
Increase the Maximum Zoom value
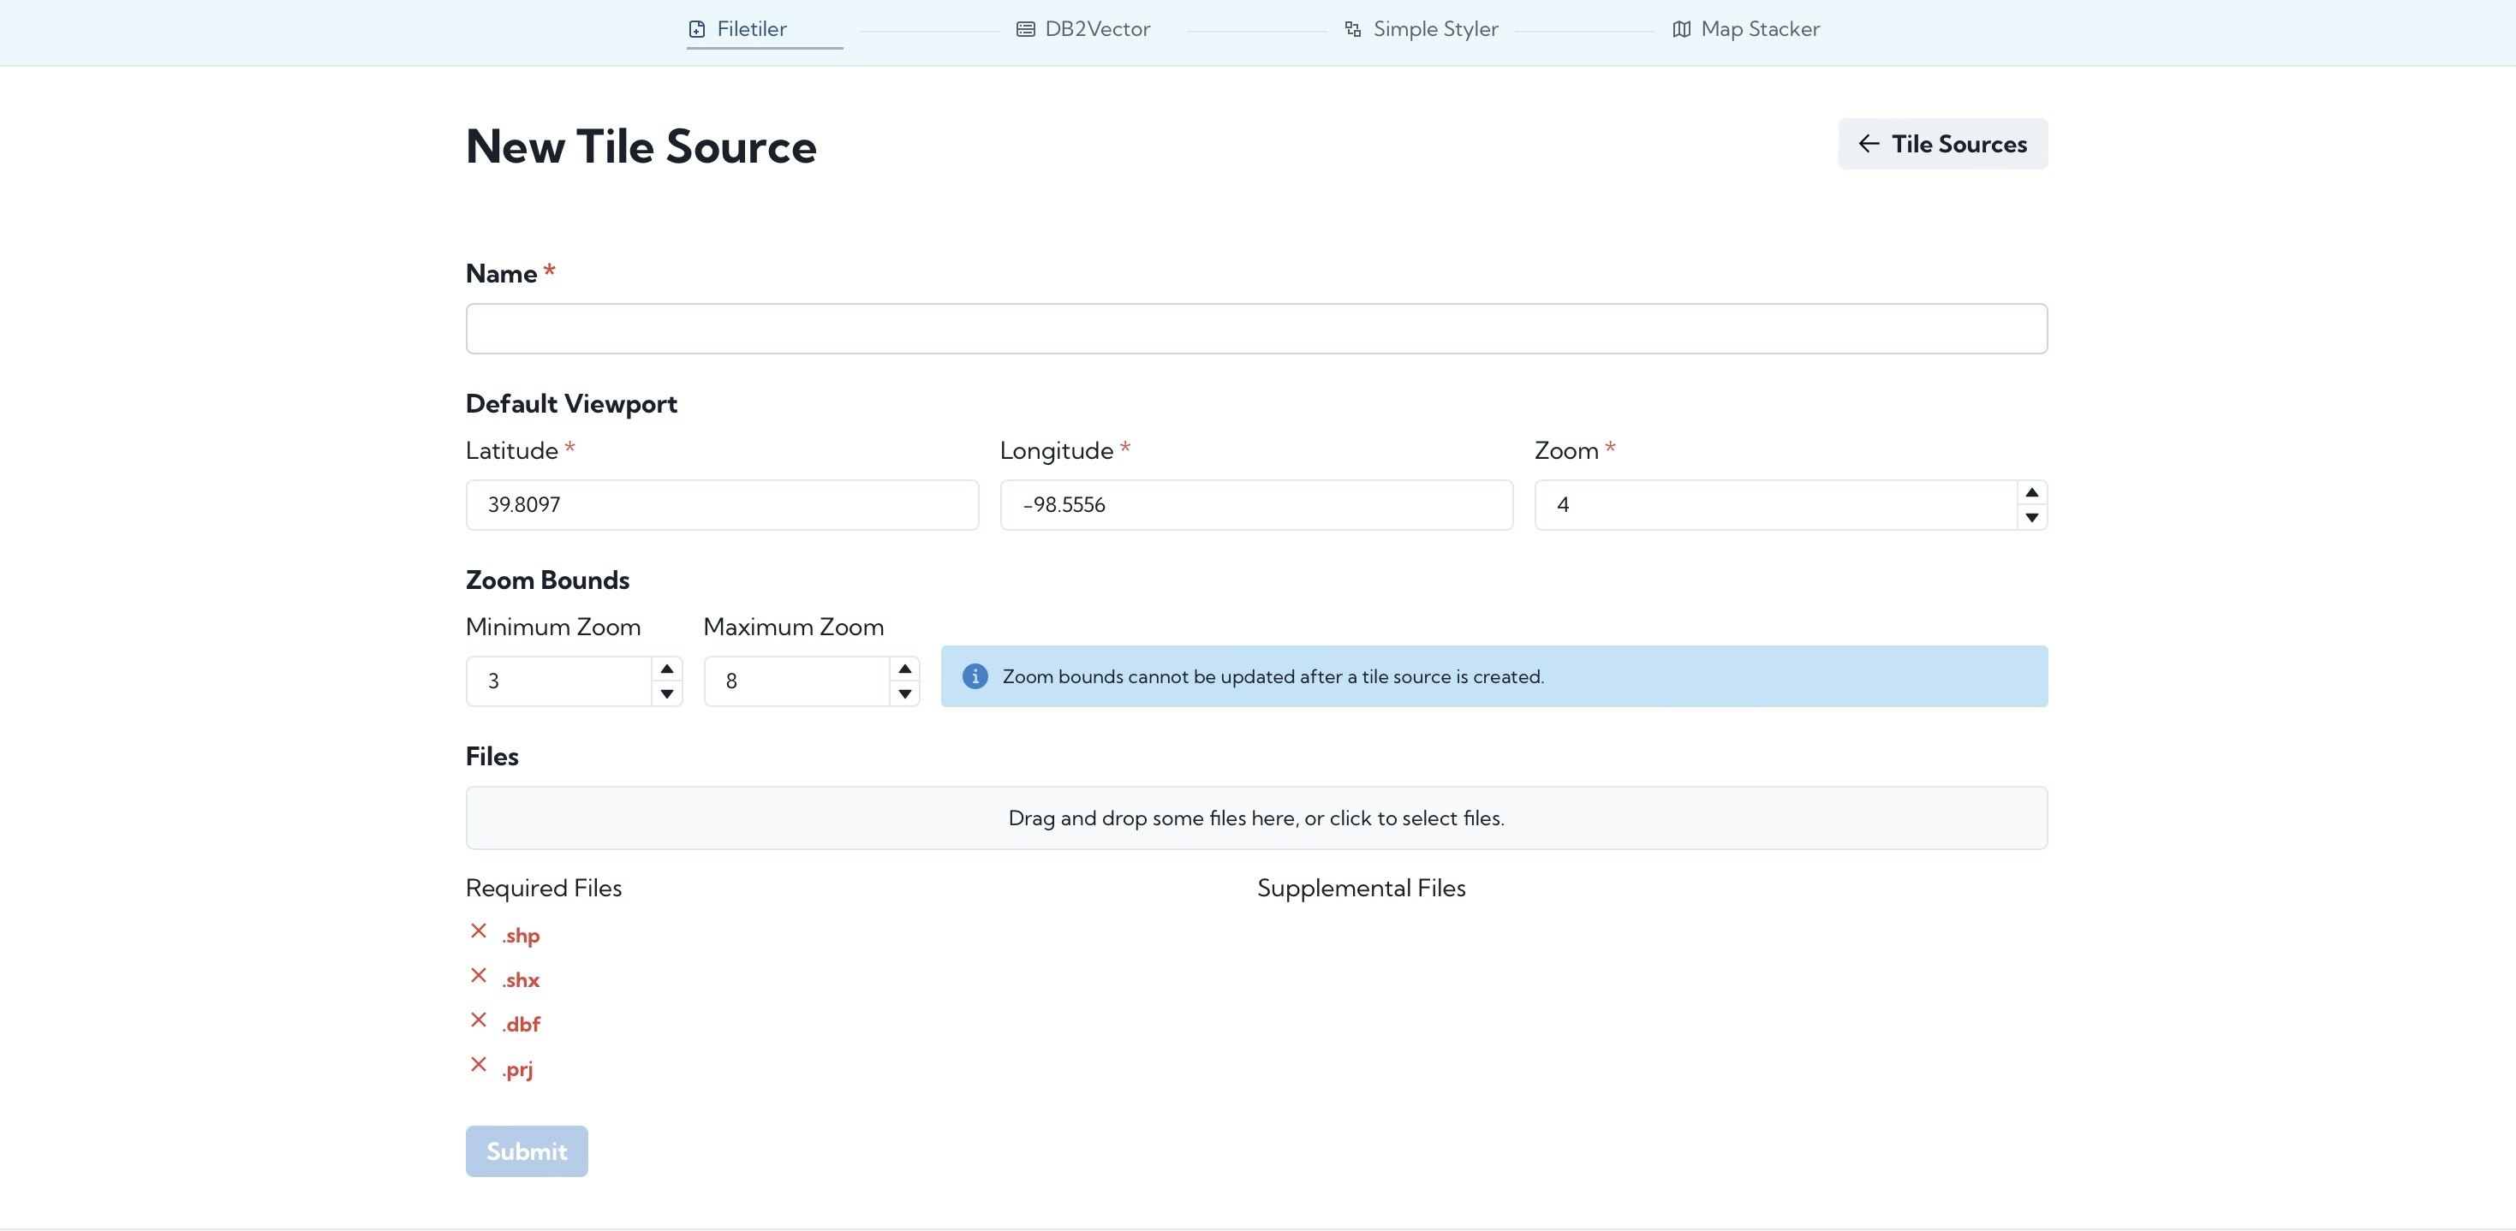tap(904, 669)
